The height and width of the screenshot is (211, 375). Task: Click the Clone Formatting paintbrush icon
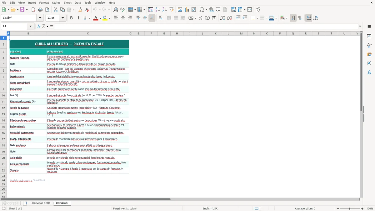[x=80, y=10]
